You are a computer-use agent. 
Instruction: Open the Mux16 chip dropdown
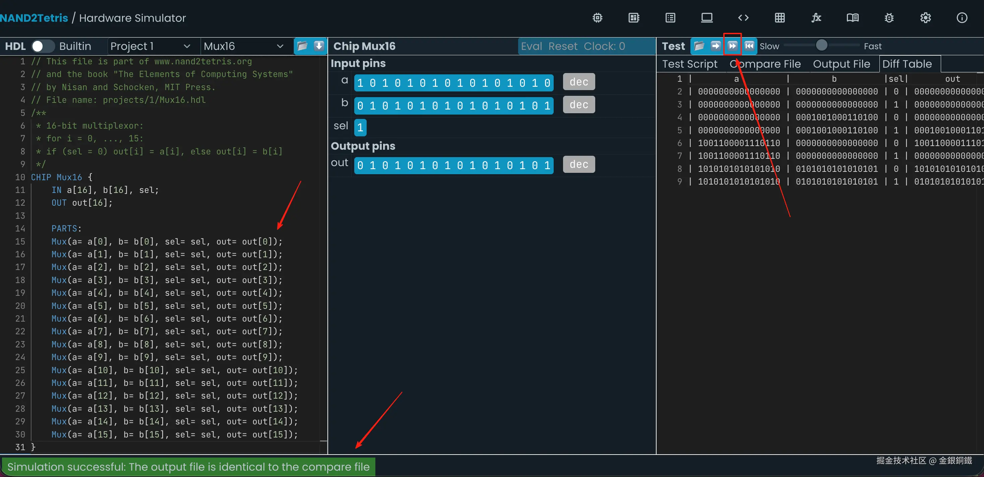click(244, 46)
